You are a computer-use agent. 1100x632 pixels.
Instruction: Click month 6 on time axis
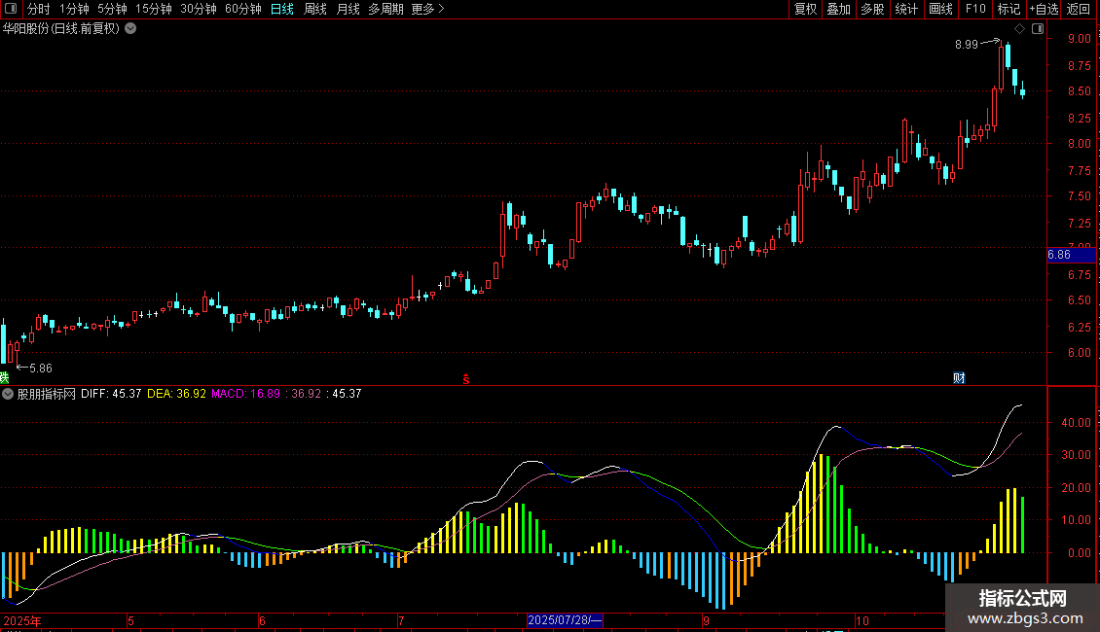263,620
